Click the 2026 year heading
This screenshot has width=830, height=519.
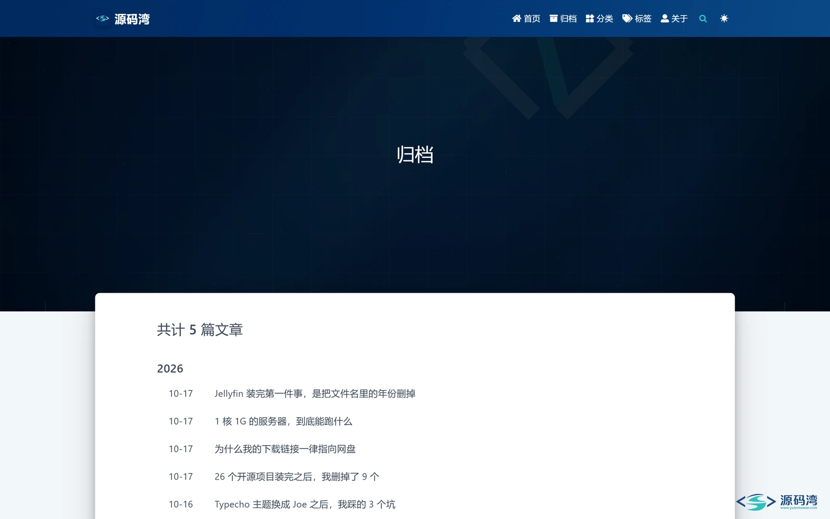tap(170, 368)
